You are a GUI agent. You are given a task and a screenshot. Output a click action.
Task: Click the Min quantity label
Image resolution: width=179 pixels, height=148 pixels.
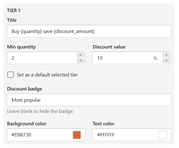(21, 47)
